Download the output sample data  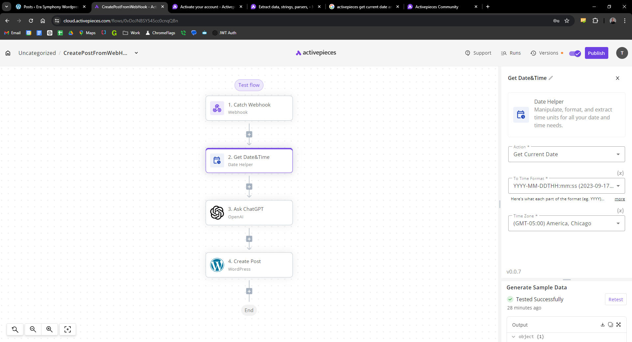tap(602, 325)
